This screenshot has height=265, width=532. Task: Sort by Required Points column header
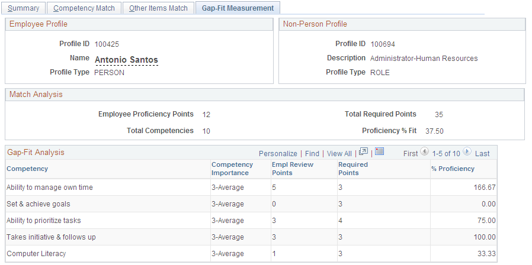(353, 169)
